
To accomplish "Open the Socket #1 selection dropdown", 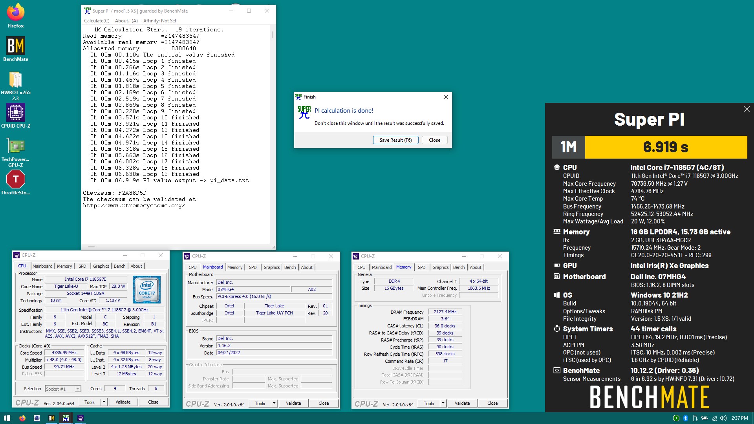I will click(x=63, y=389).
